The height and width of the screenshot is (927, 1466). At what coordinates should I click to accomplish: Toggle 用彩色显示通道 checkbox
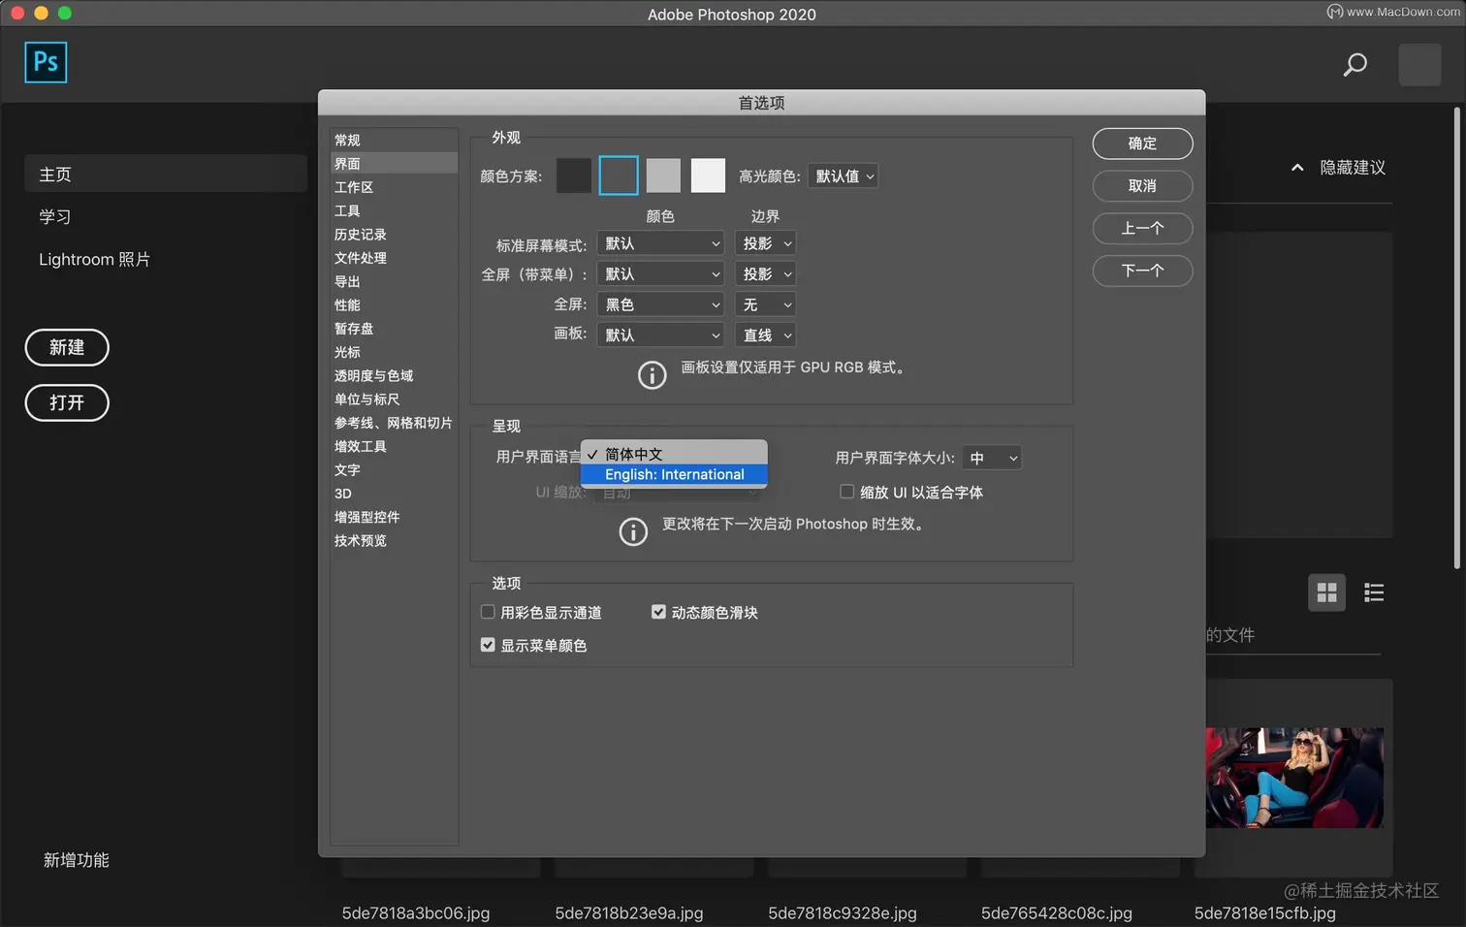(488, 612)
